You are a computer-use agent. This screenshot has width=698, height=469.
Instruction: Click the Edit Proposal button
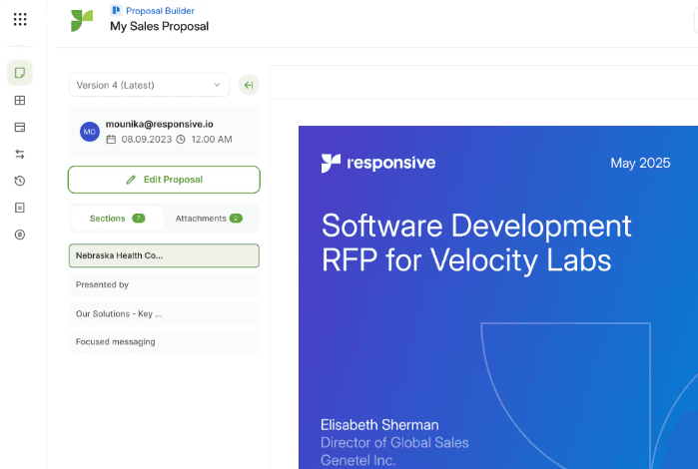pos(164,180)
